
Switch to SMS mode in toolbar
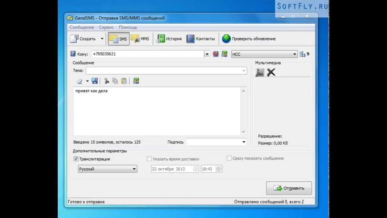click(119, 39)
